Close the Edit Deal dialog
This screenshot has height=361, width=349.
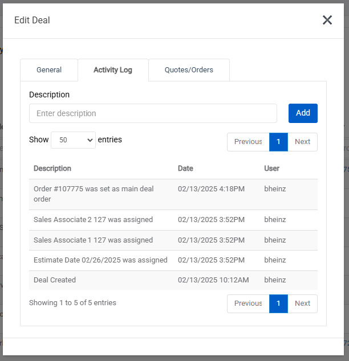click(327, 20)
